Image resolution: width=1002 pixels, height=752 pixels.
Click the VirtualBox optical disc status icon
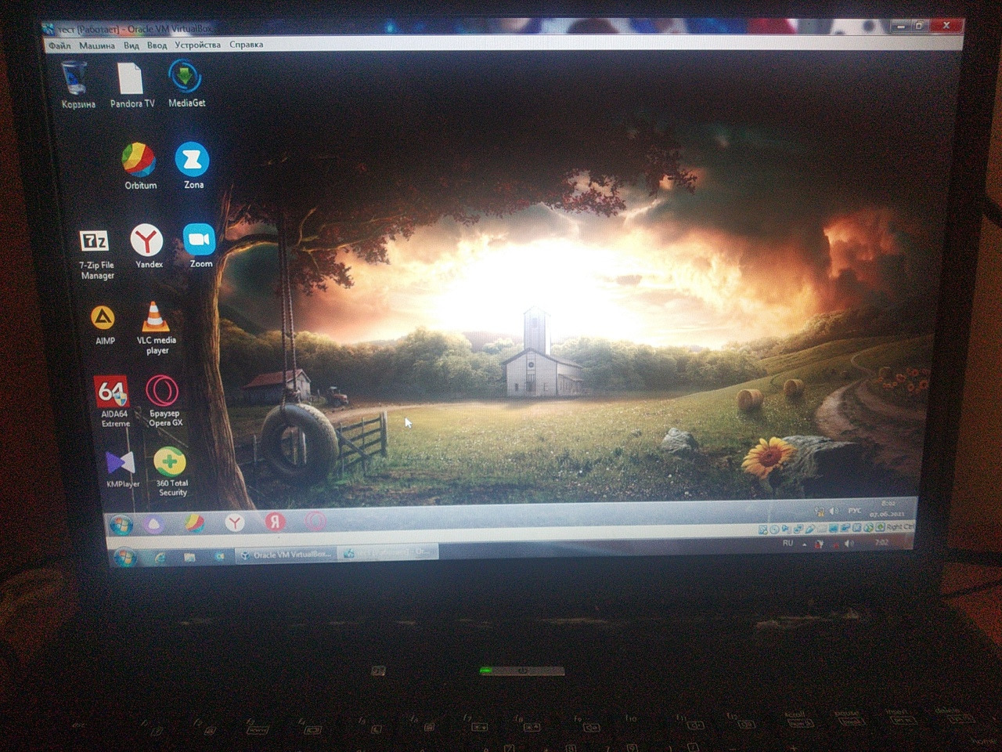pos(774,530)
